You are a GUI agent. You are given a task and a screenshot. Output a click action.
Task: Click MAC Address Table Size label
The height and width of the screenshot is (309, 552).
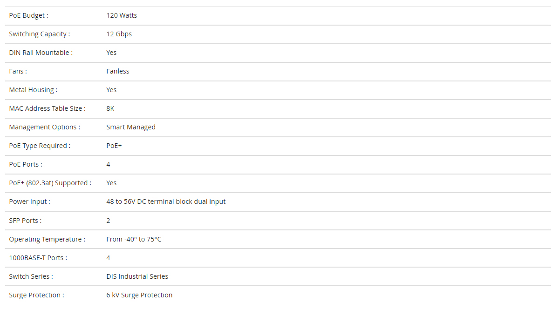pyautogui.click(x=47, y=108)
